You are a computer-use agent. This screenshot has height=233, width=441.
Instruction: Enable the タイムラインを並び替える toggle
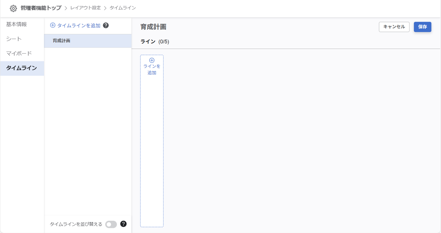click(111, 224)
